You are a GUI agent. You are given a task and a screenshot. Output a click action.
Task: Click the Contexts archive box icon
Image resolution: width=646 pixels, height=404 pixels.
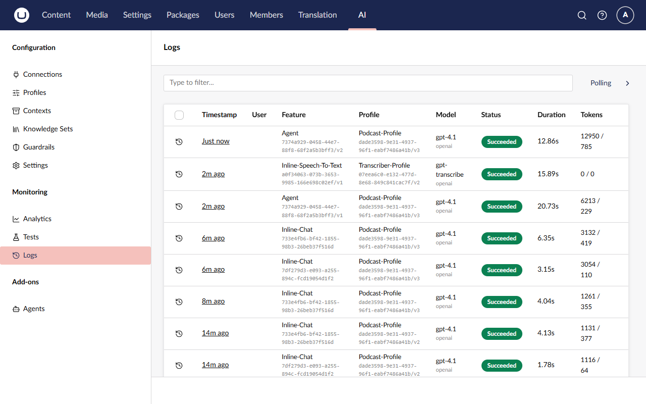tap(16, 111)
